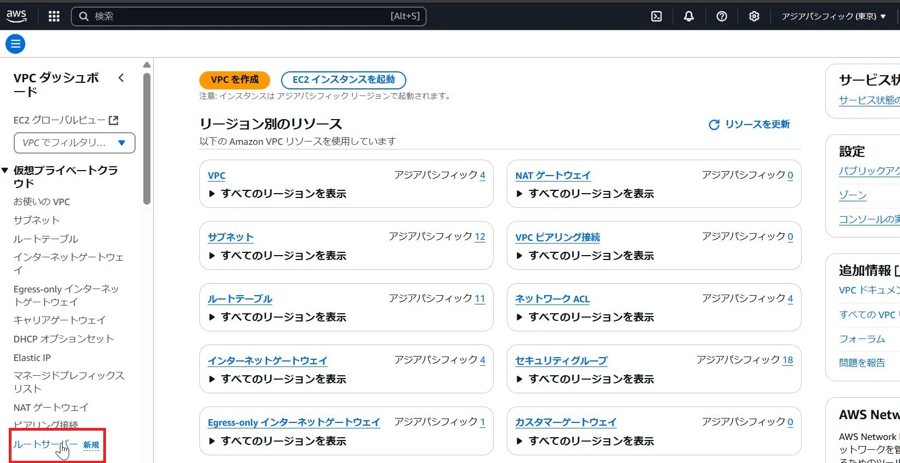Image resolution: width=900 pixels, height=463 pixels.
Task: Click the EC2 インスタンスを起動 button
Action: 344,80
